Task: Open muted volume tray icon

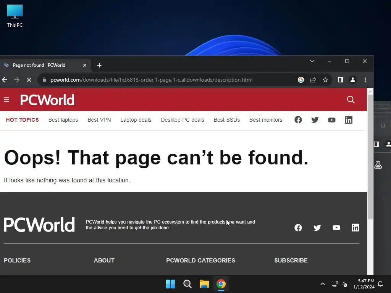Action: 344,284
